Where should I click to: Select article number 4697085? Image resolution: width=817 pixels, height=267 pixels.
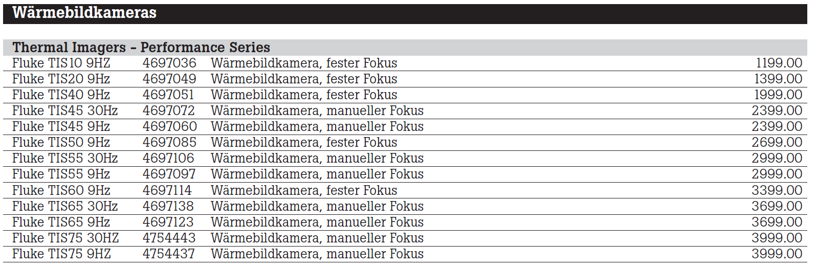pos(169,143)
